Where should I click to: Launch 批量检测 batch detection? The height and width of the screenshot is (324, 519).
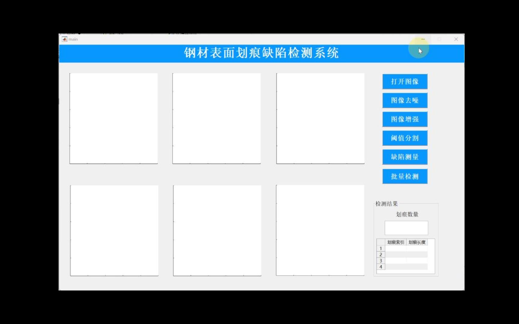(x=405, y=176)
